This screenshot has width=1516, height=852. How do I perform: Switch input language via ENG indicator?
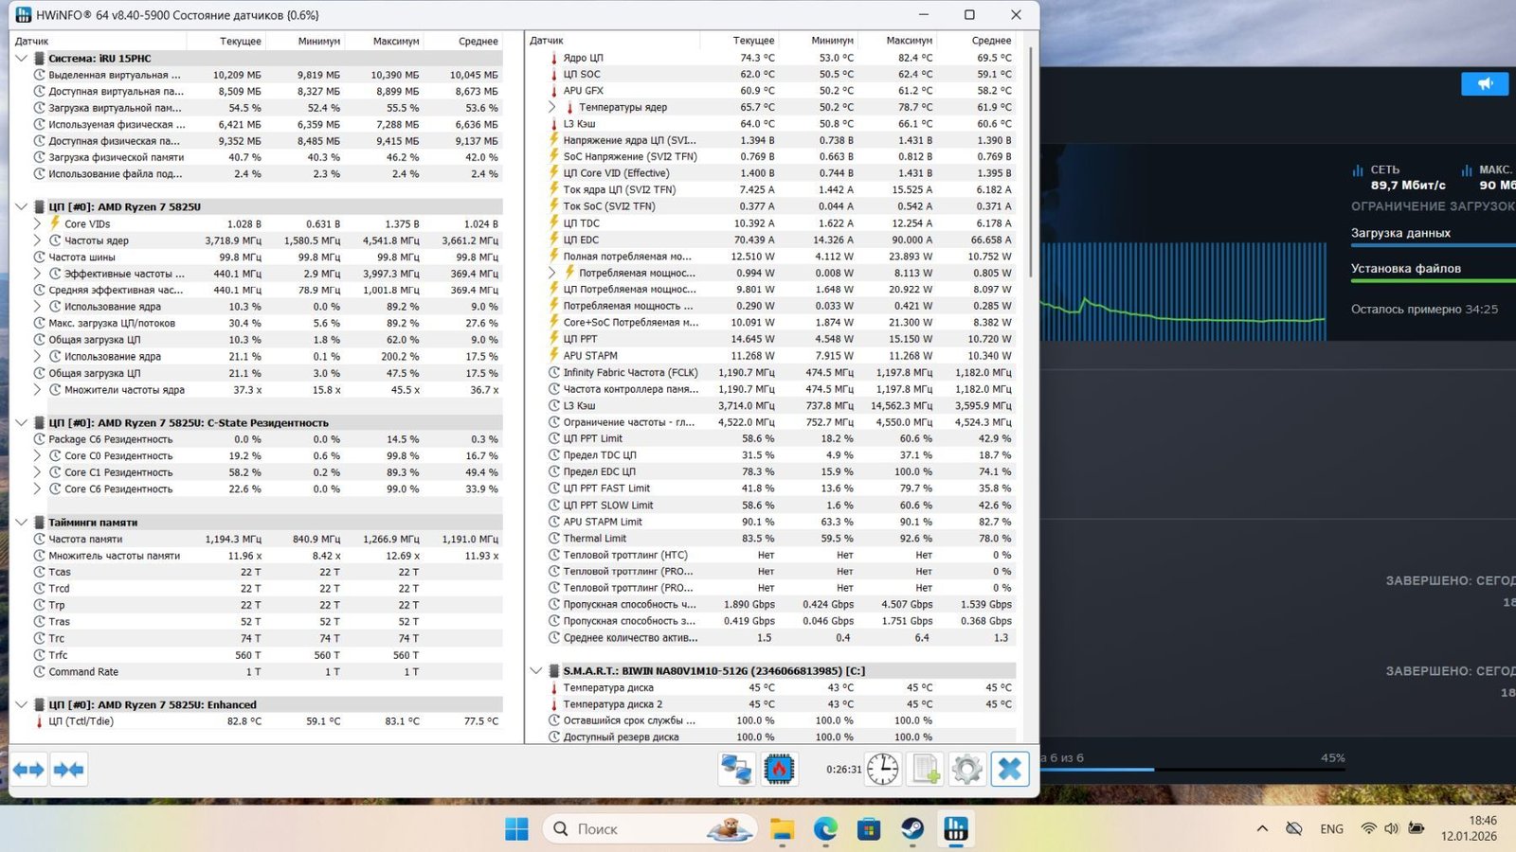coord(1331,828)
